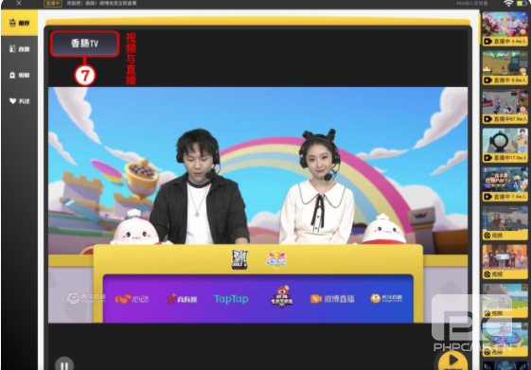
Task: Open the 视频 thumbnail showing coastal map
Action: pos(504,301)
